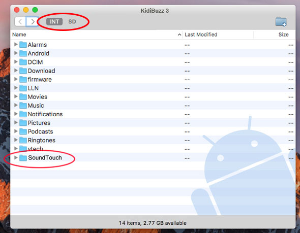
Task: Select the Alarms folder icon
Action: [x=23, y=45]
